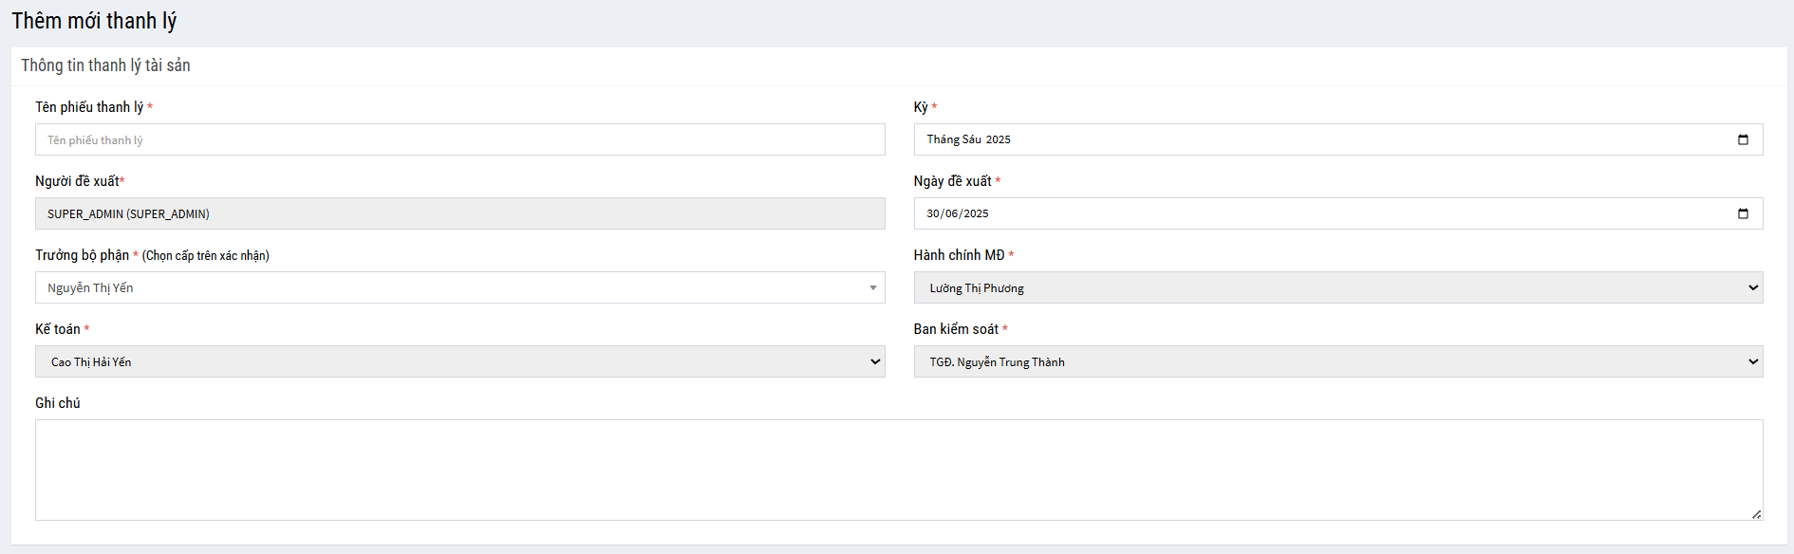This screenshot has width=1794, height=554.
Task: Click the small arrow in Trưởng bộ phận
Action: [x=872, y=287]
